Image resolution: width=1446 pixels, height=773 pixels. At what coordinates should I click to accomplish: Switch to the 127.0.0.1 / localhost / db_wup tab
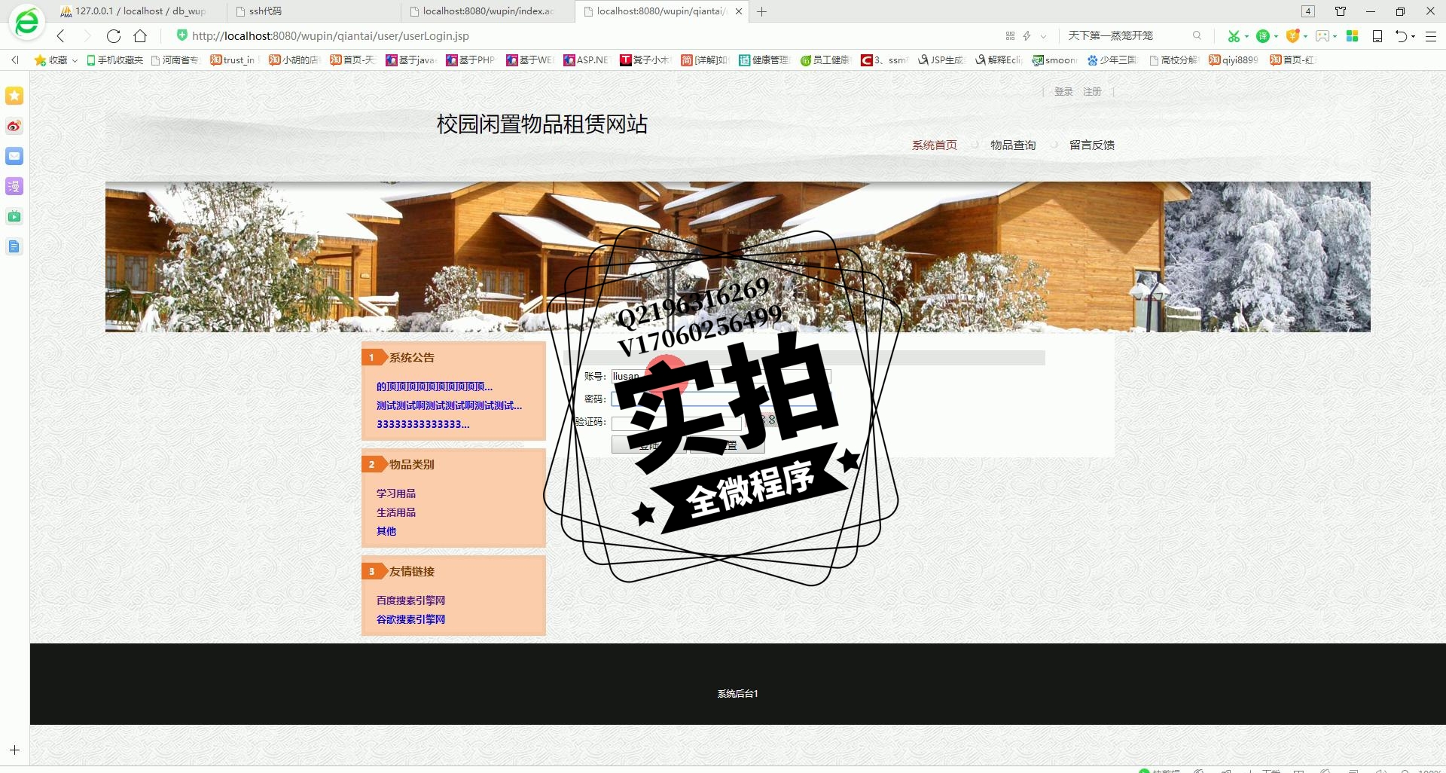coord(139,11)
